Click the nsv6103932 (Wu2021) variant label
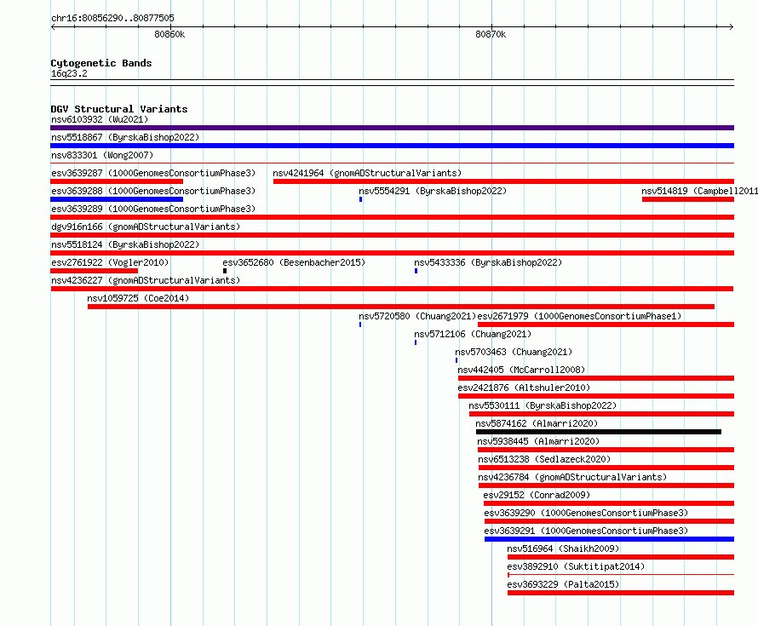 100,119
